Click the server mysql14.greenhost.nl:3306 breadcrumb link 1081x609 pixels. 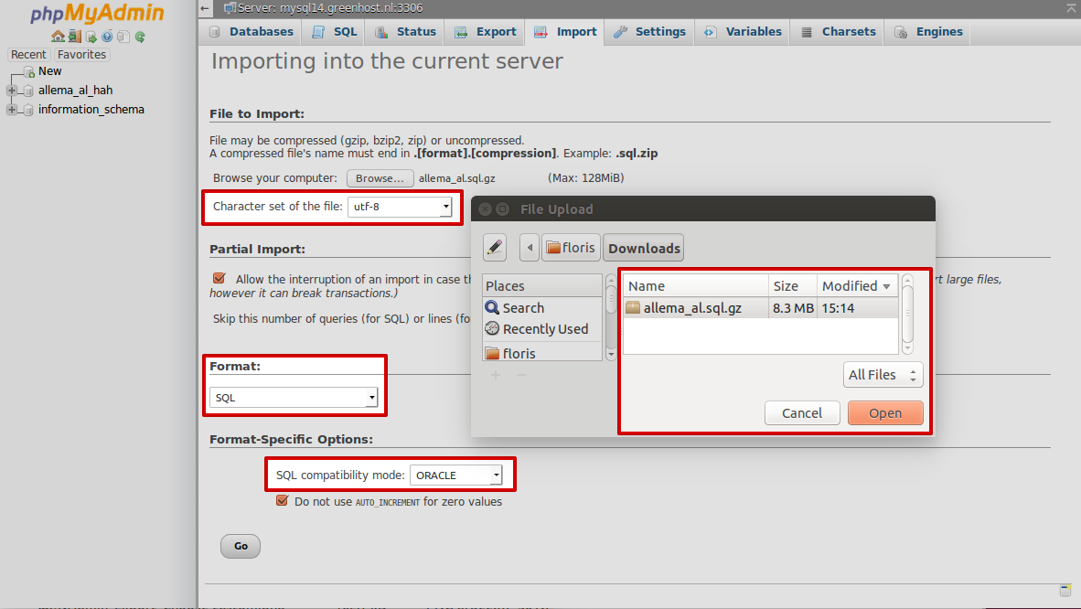[329, 8]
